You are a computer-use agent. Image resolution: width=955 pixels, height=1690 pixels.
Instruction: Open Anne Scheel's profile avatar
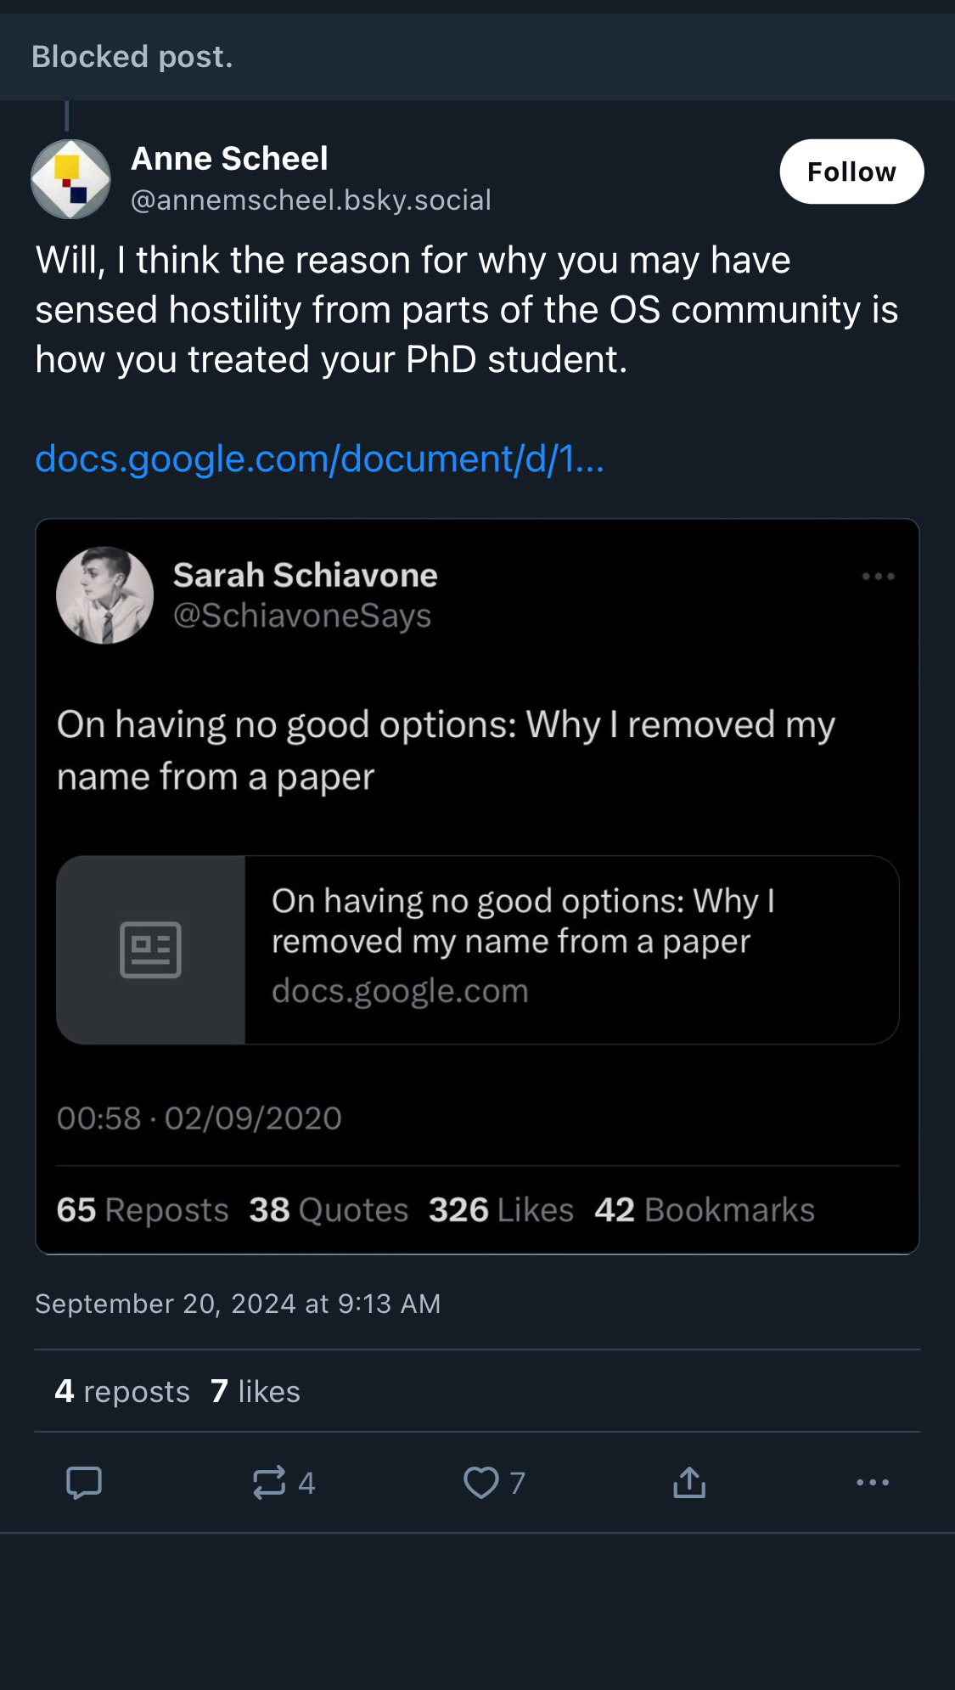(71, 179)
